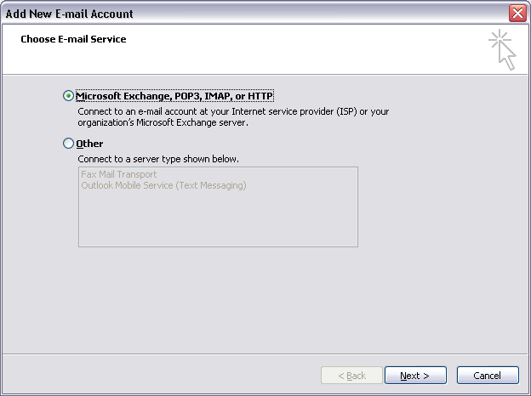Viewport: 531px width, 396px height.
Task: Click the Cancel button
Action: click(488, 376)
